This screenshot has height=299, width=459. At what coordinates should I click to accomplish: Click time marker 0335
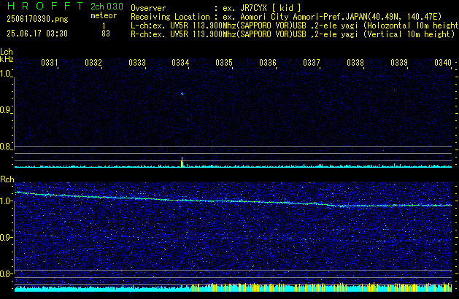point(224,63)
